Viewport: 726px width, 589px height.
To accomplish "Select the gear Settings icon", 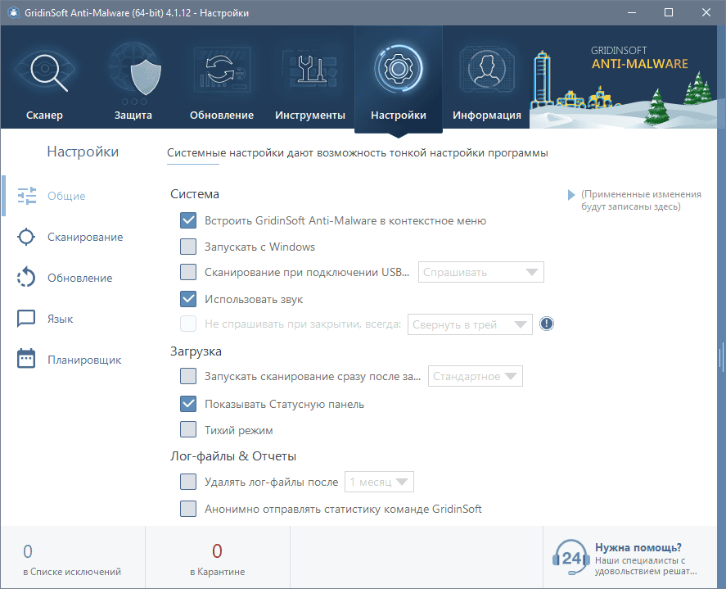I will (x=398, y=69).
